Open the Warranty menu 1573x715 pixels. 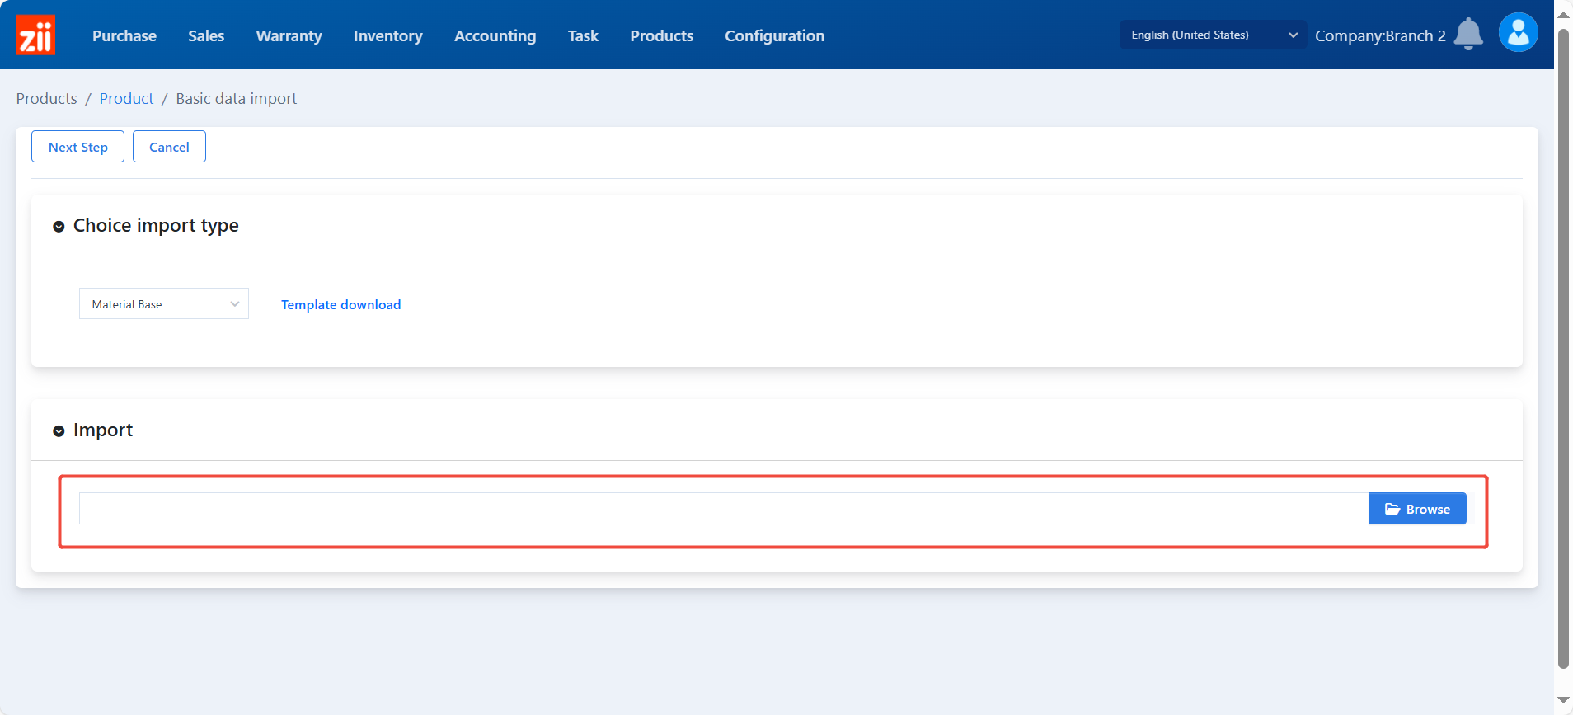tap(289, 36)
